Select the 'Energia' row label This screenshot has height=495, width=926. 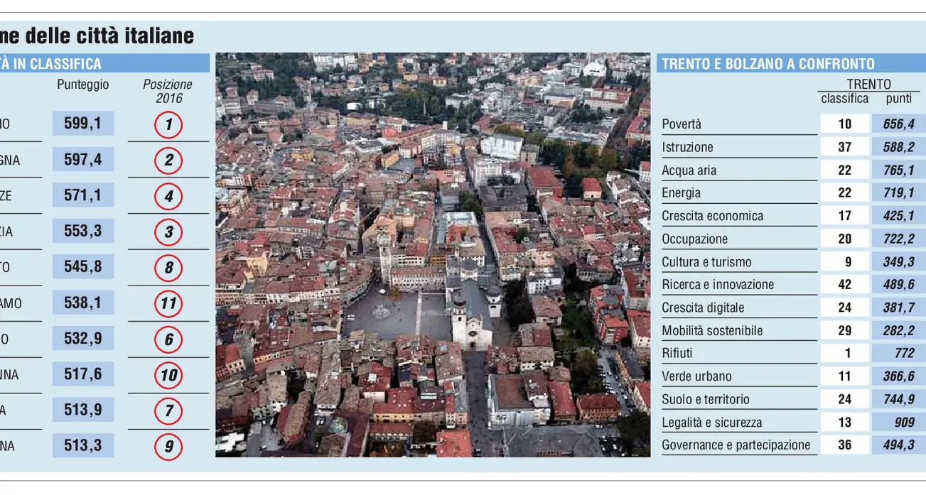coord(681,193)
